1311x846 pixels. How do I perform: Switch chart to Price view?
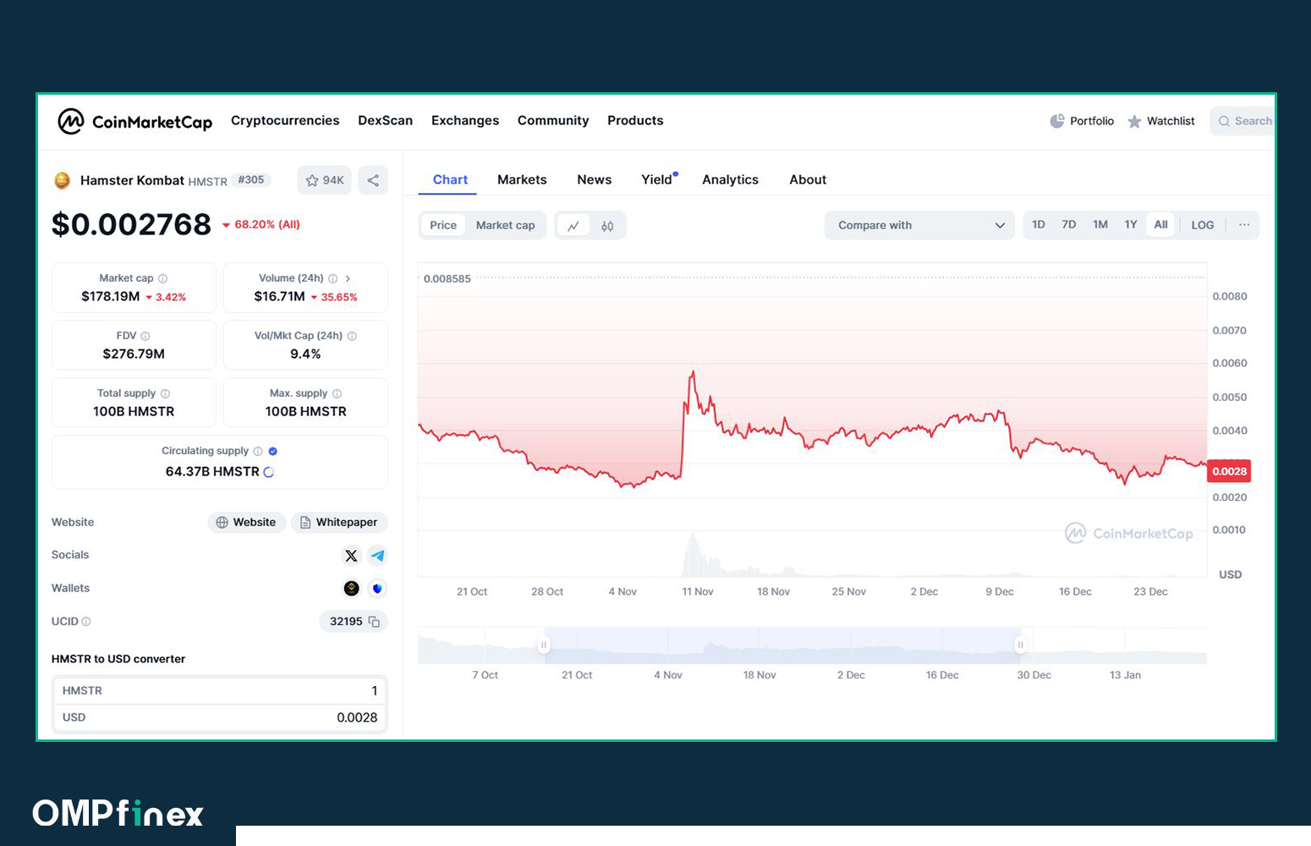pyautogui.click(x=443, y=225)
